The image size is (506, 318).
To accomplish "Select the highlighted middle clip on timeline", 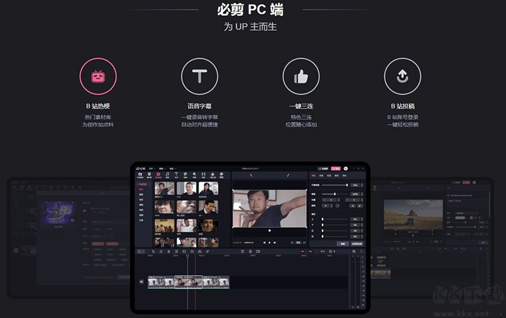I will click(188, 282).
